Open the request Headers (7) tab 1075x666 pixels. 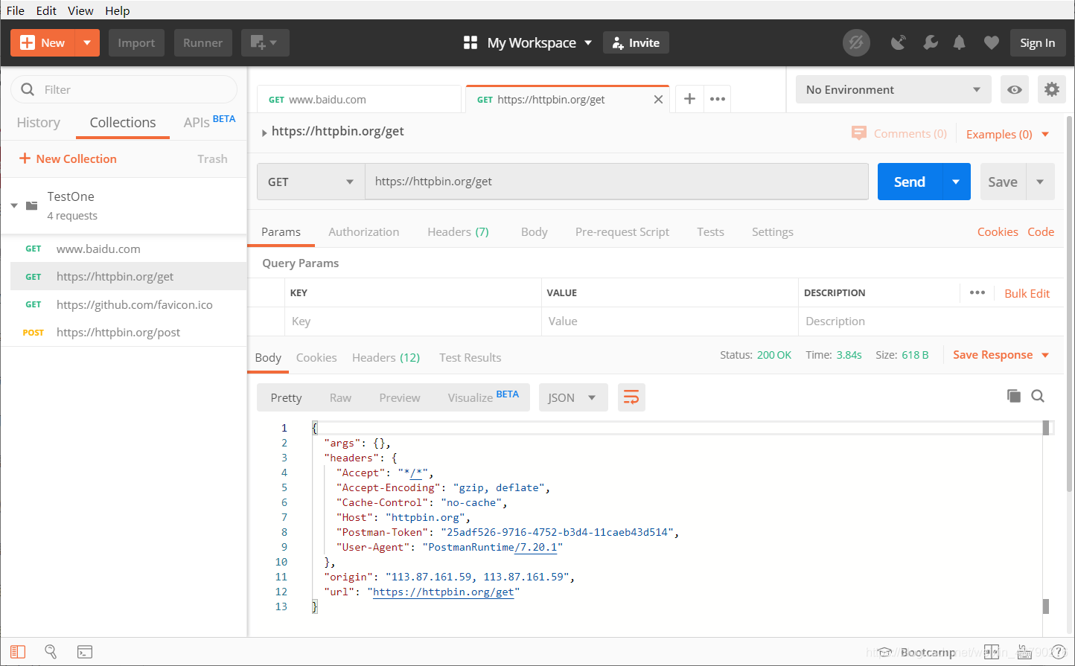(x=458, y=232)
